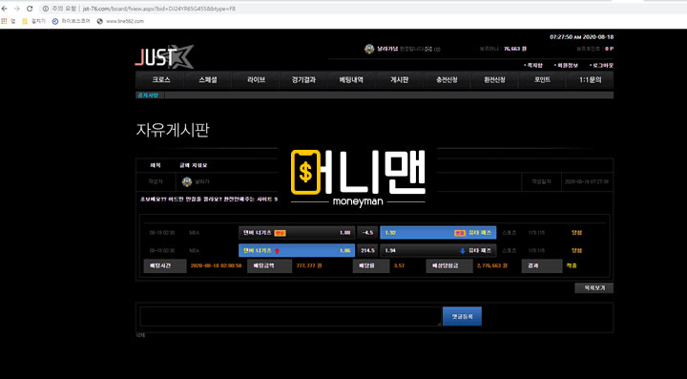This screenshot has width=687, height=379.
Task: Open the 게시판 menu
Action: [x=400, y=80]
